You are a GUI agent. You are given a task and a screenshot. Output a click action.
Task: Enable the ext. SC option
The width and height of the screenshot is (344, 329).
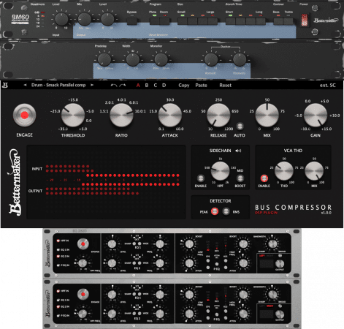click(x=327, y=86)
